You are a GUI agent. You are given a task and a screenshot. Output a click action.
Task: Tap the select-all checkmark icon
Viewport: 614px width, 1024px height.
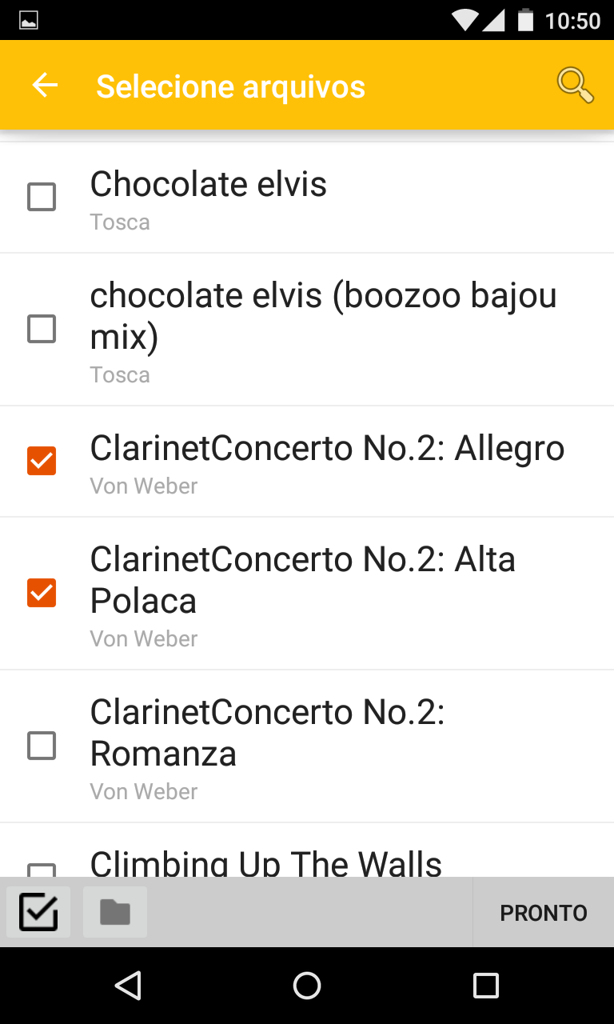point(38,912)
